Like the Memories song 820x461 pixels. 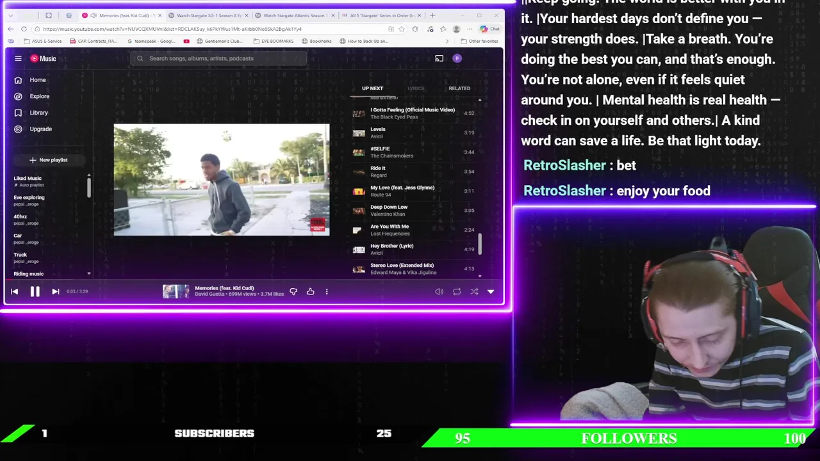(x=310, y=291)
